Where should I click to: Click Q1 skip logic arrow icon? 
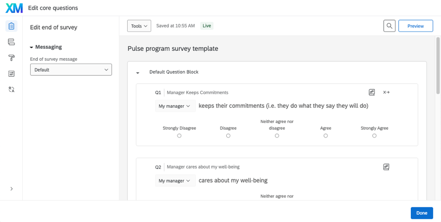coord(387,92)
